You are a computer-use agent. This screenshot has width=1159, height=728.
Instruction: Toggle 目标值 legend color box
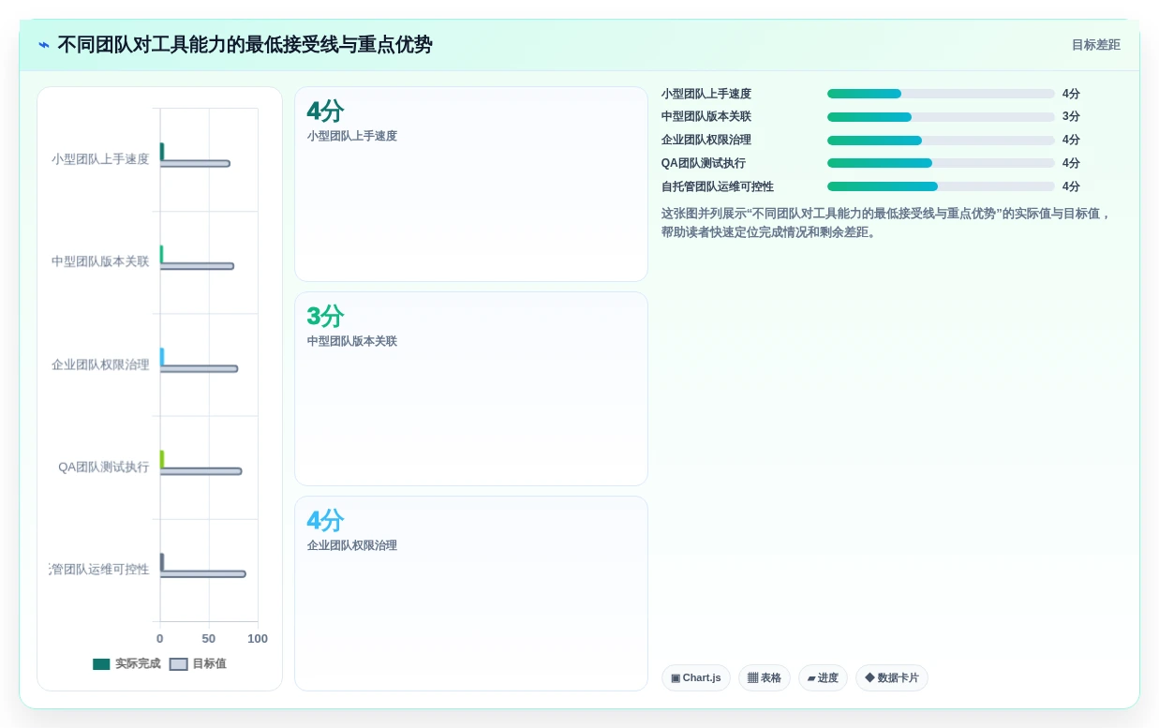[178, 664]
